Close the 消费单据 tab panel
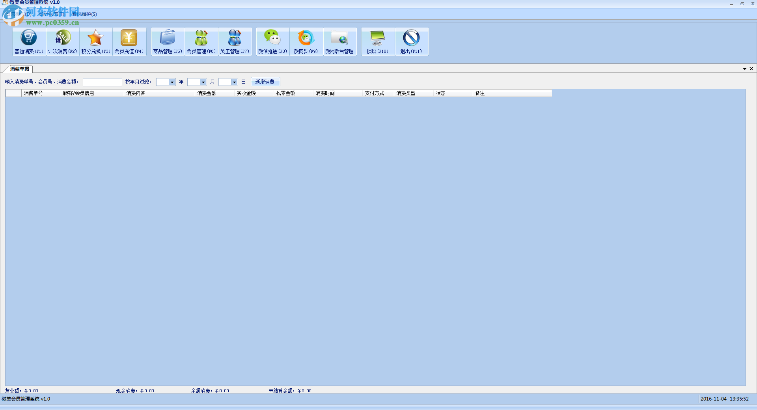Viewport: 757px width, 410px height. (751, 69)
